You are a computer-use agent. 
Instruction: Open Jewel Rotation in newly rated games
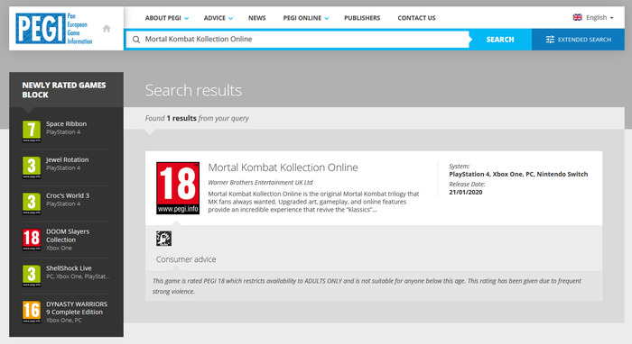68,159
